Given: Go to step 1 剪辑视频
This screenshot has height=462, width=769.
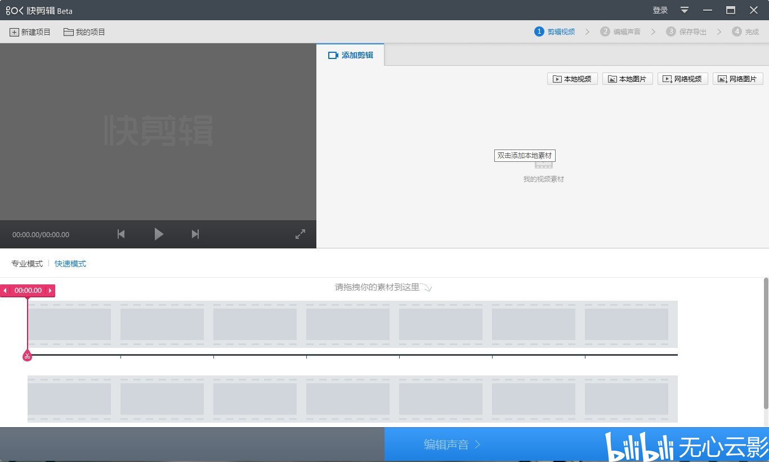Looking at the screenshot, I should pyautogui.click(x=555, y=31).
